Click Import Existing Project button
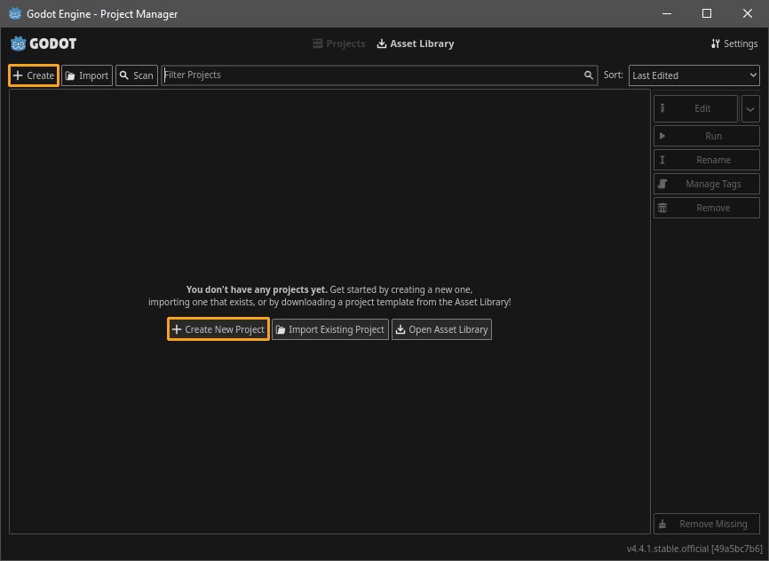 [330, 329]
